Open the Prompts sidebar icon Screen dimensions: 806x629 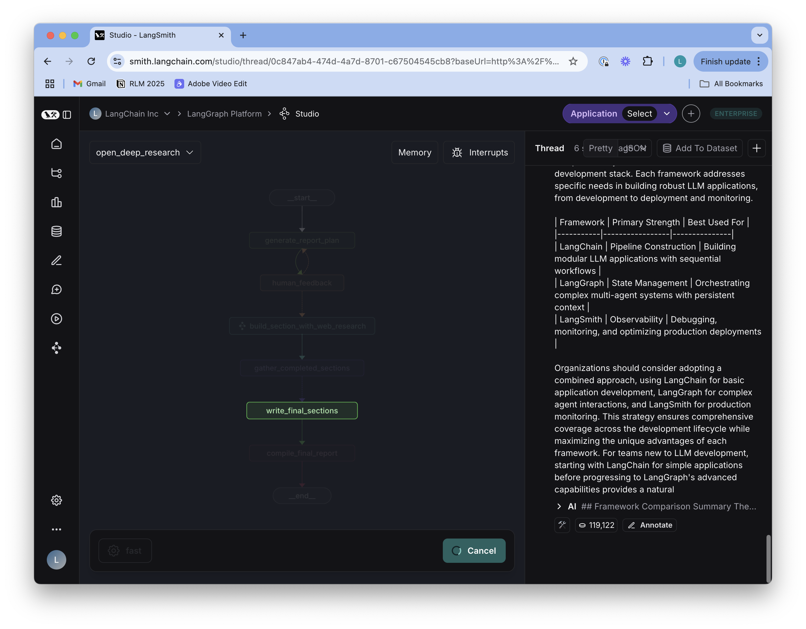coord(57,289)
